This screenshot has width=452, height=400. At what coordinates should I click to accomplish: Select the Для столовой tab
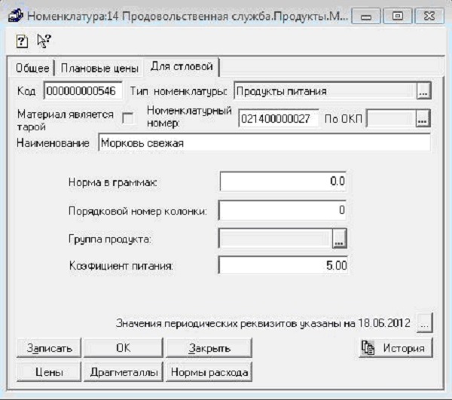tap(180, 66)
